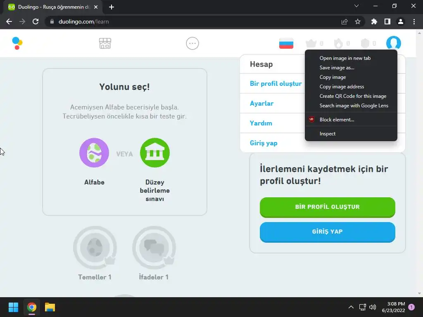Click the Giriş yap menu link
This screenshot has width=423, height=317.
coord(264,143)
